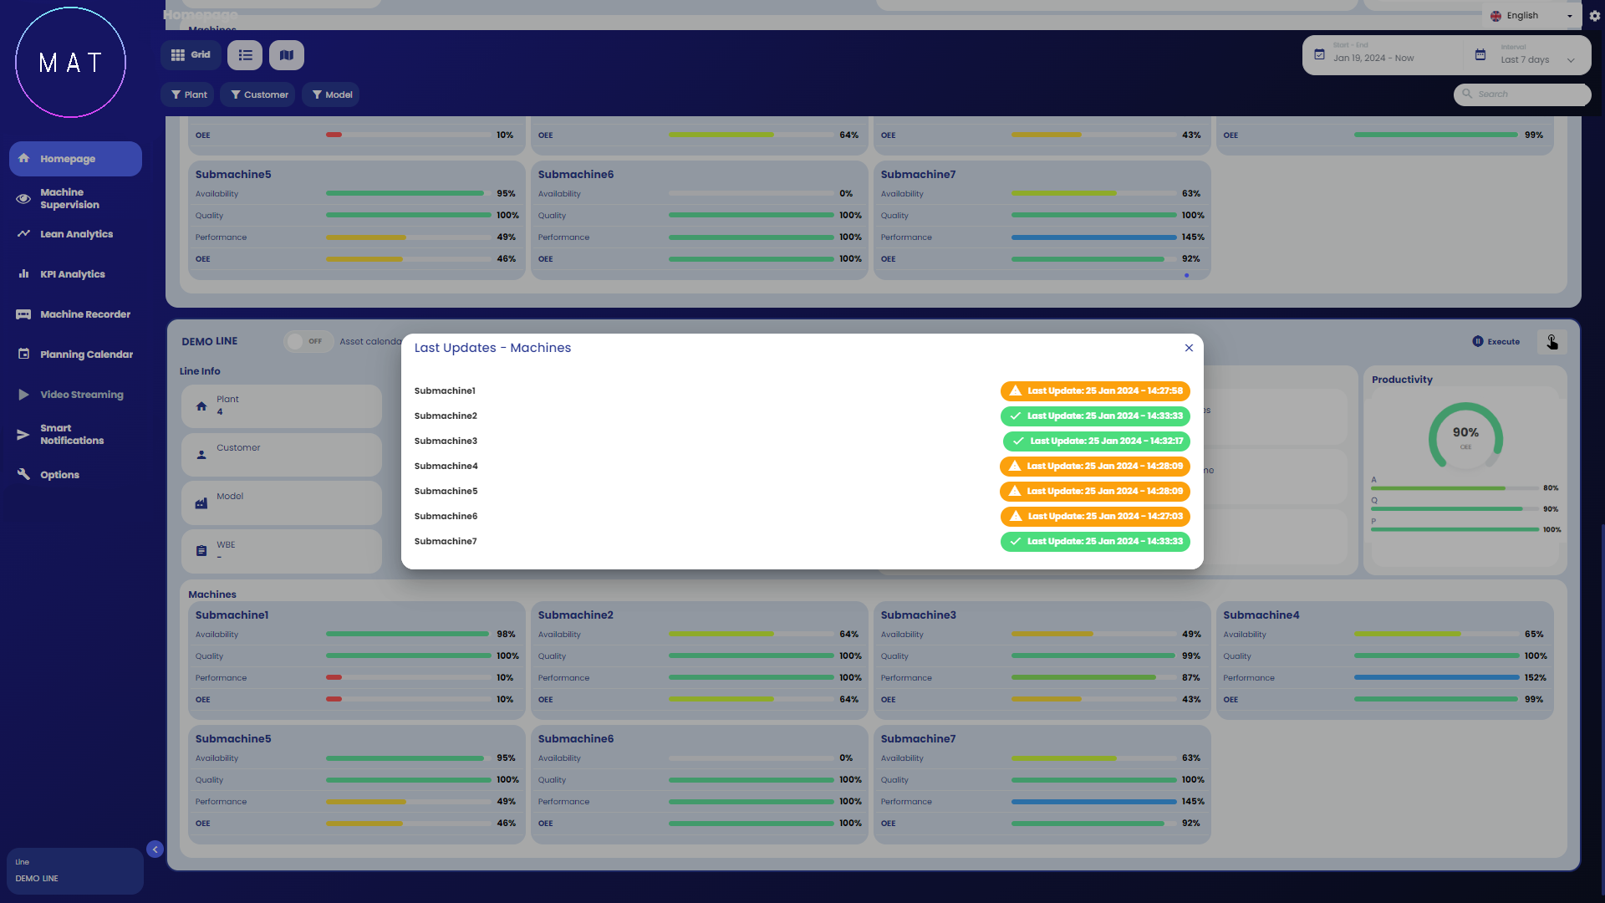The width and height of the screenshot is (1605, 903).
Task: Switch to map view icon
Action: pos(287,55)
